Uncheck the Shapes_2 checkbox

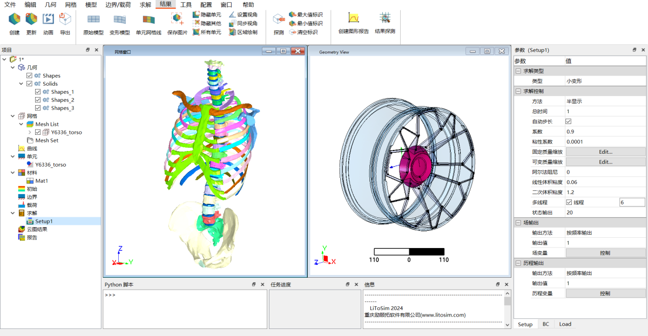pos(38,100)
